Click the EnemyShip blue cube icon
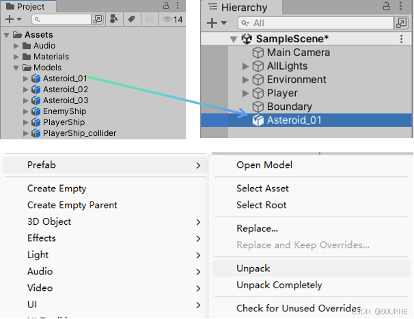This screenshot has height=319, width=414. pyautogui.click(x=36, y=111)
